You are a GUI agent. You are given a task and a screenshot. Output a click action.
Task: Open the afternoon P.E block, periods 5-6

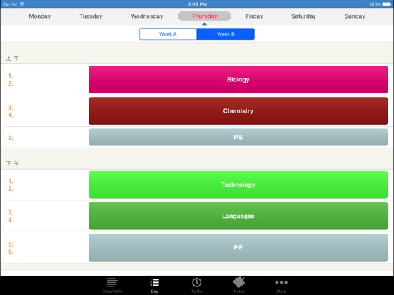click(238, 247)
